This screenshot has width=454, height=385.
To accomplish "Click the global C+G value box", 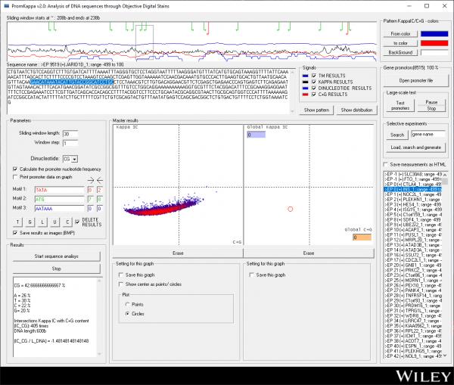I will point(362,238).
